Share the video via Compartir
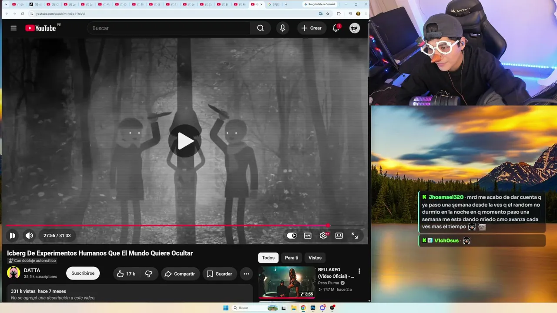Screen dimensions: 557x313 [180, 274]
